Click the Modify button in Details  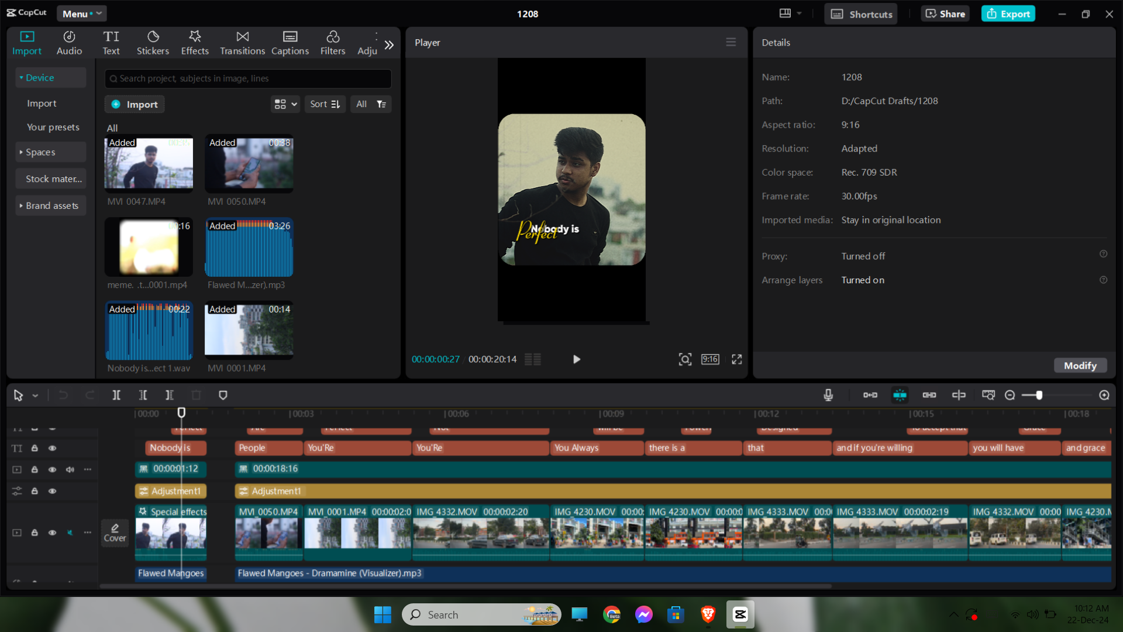coord(1080,366)
